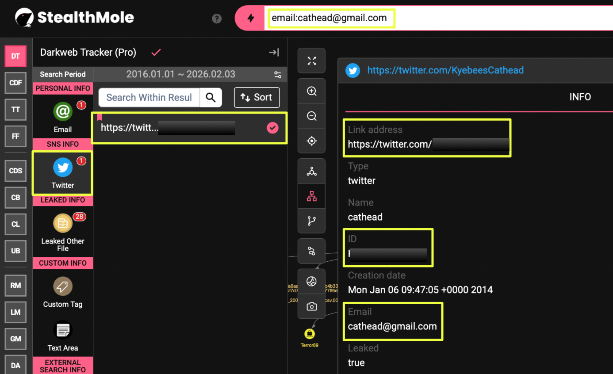Screen dimensions: 613x374
Task: Collapse the Darkweb Tracker side panel
Action: point(274,53)
